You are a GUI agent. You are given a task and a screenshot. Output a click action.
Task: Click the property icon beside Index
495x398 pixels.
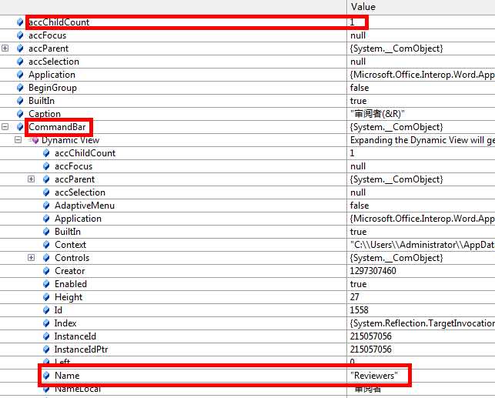tap(46, 323)
